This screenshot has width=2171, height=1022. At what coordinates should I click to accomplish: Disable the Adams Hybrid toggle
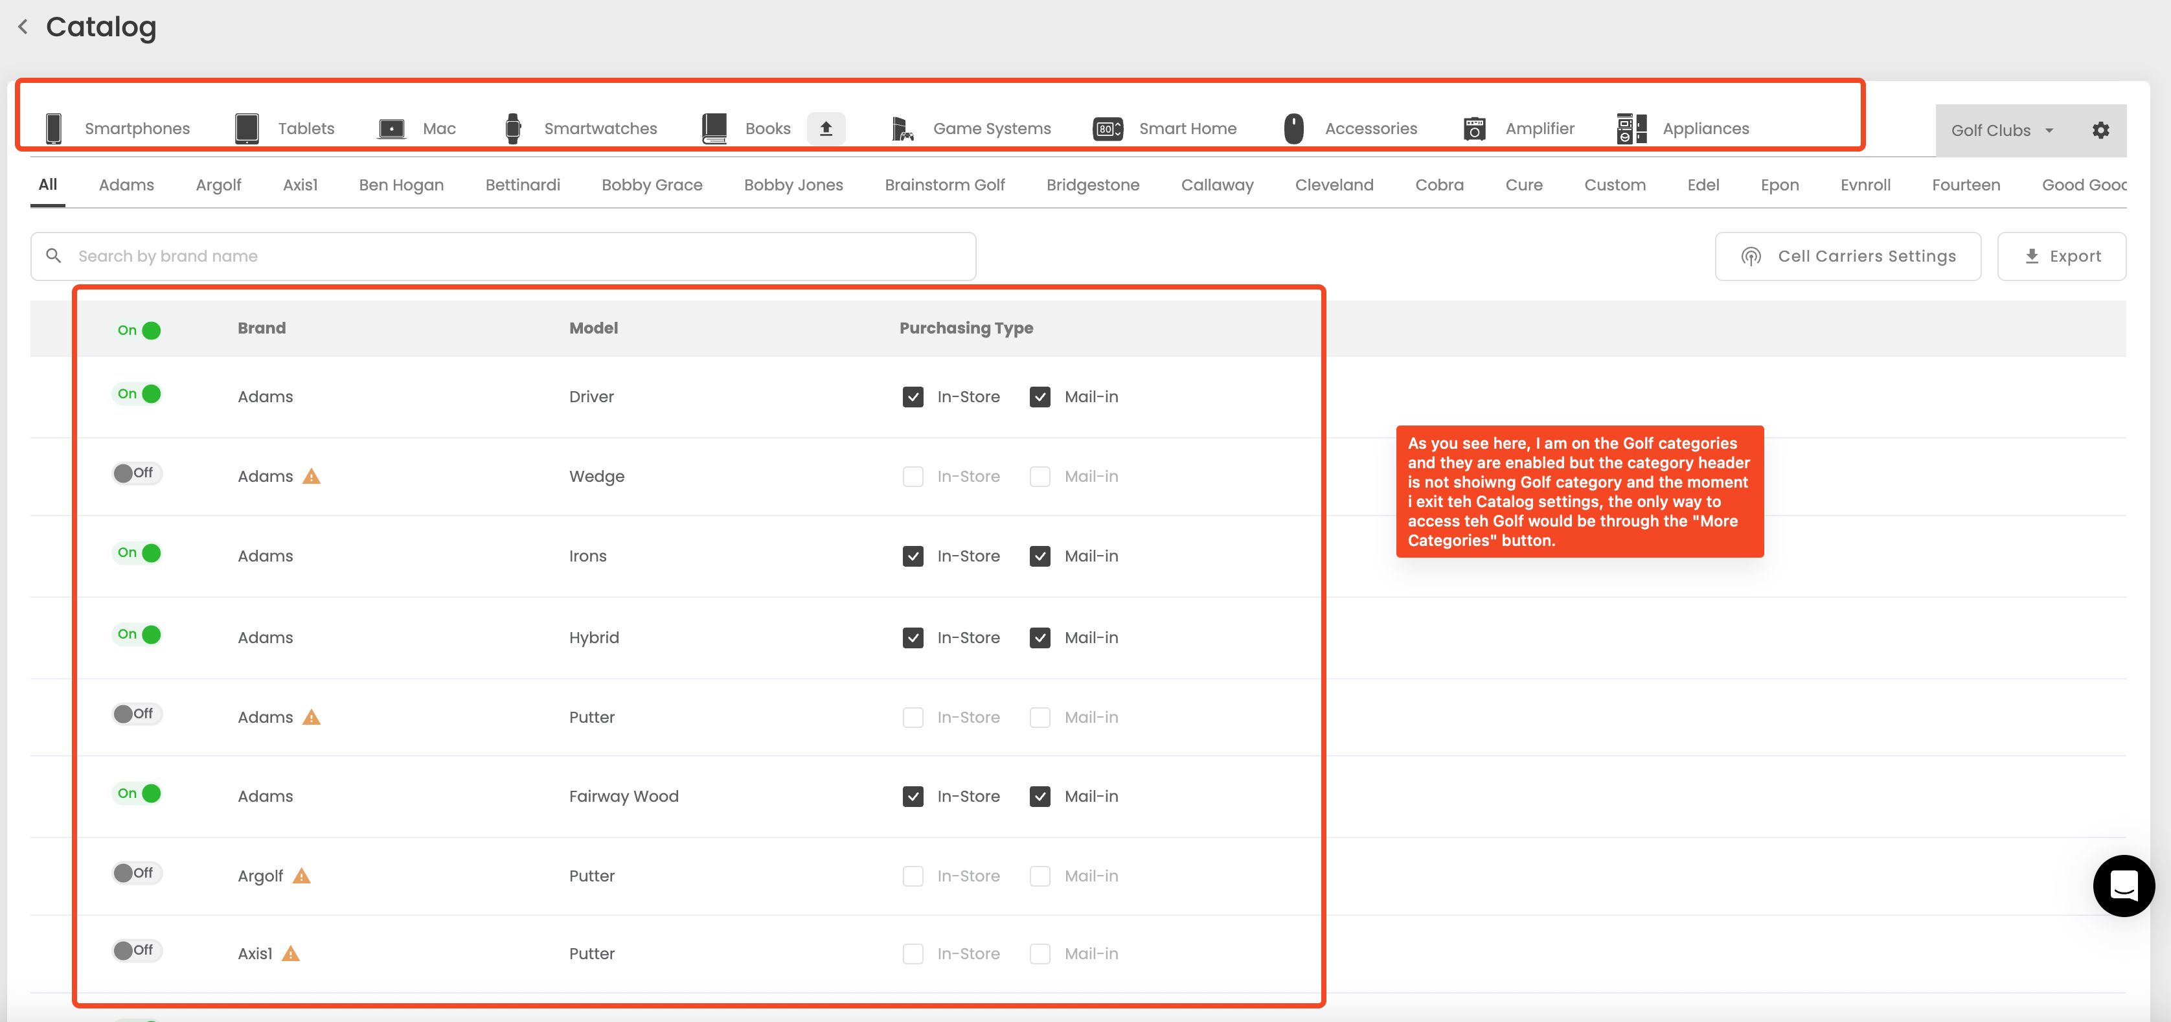tap(138, 635)
